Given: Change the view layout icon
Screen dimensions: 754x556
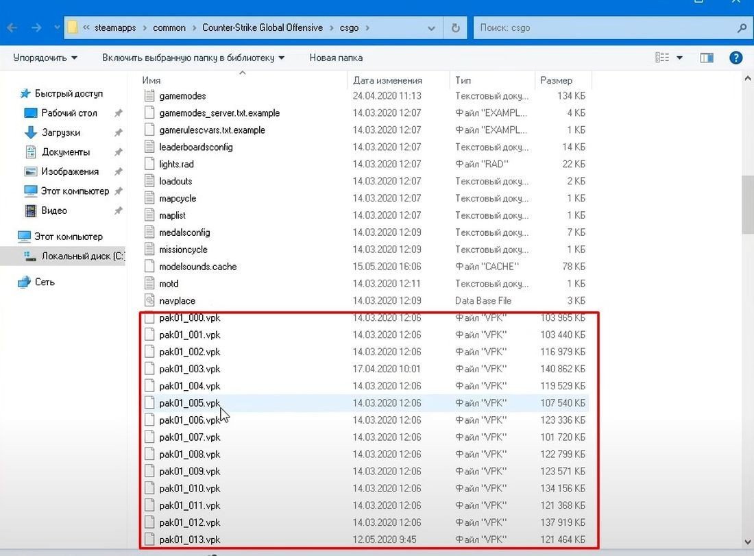Looking at the screenshot, I should [662, 58].
